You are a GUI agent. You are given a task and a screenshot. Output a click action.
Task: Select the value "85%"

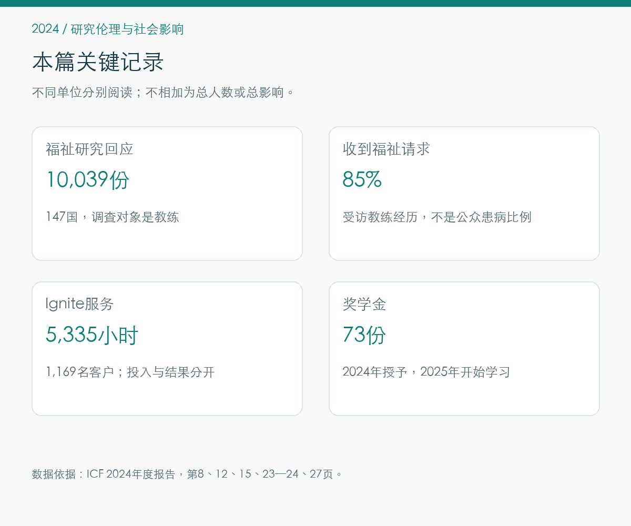pos(362,179)
